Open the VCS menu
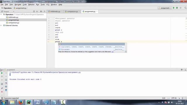 [x=48, y=5]
